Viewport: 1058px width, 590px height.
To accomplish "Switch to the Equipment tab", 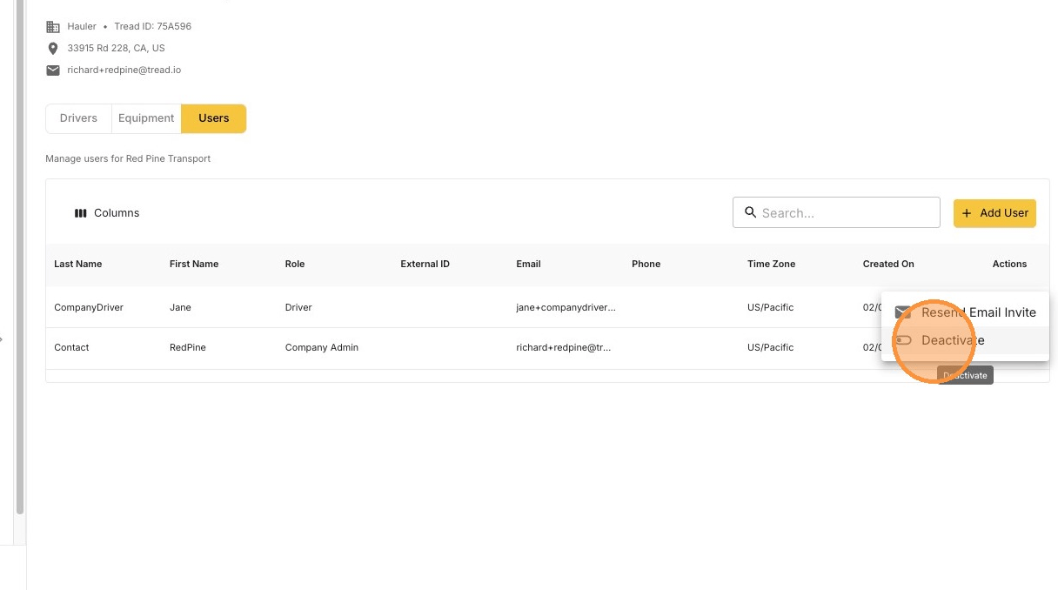I will coord(146,118).
